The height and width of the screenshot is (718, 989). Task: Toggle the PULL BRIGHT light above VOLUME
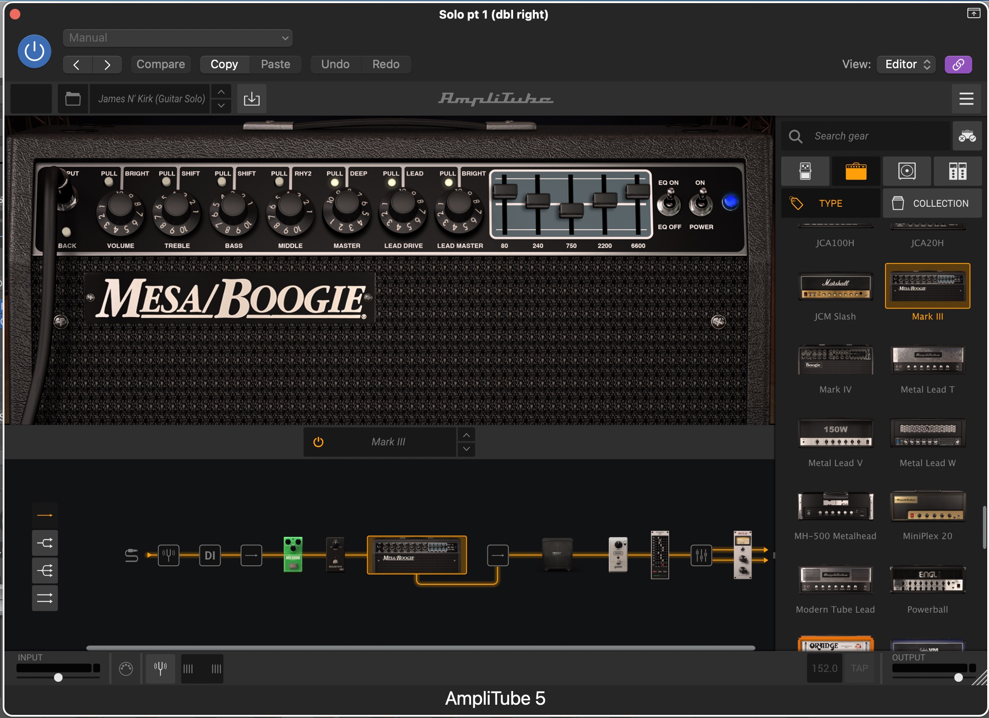pyautogui.click(x=108, y=182)
